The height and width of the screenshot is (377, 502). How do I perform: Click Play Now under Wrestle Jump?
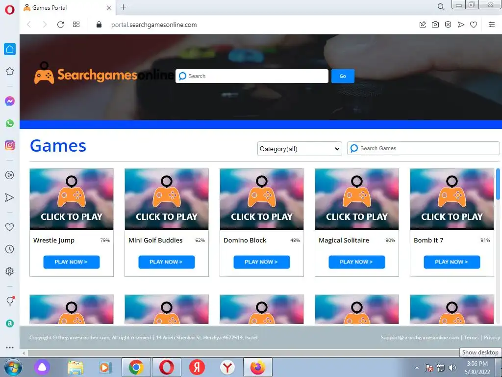point(72,262)
